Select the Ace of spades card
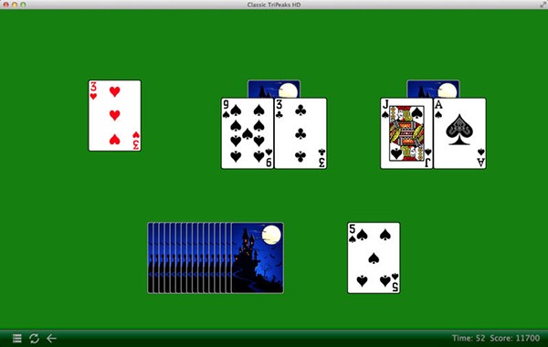Screen dimensions: 548x347 [x=460, y=133]
